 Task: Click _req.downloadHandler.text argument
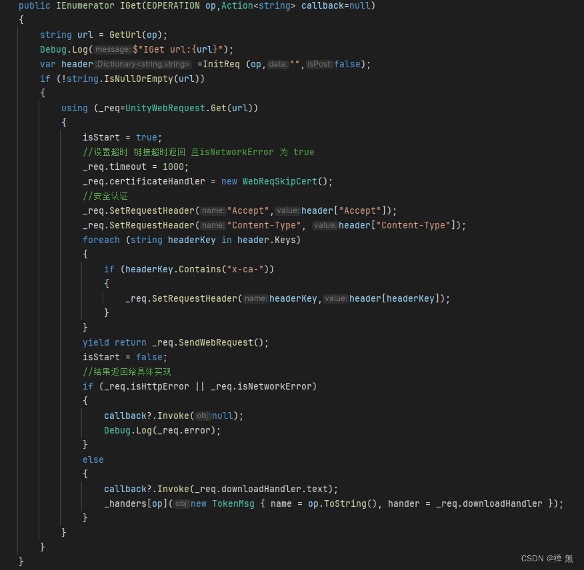coord(261,489)
